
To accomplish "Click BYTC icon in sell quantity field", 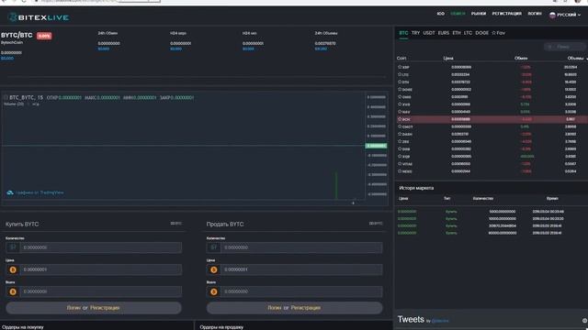I will click(x=214, y=247).
